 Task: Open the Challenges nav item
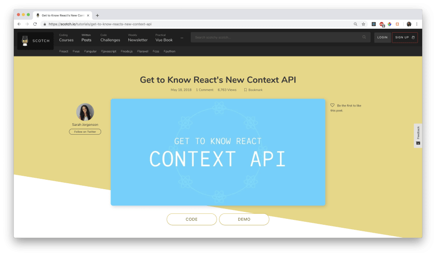click(110, 38)
